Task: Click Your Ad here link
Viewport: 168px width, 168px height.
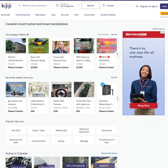Action: [103, 34]
